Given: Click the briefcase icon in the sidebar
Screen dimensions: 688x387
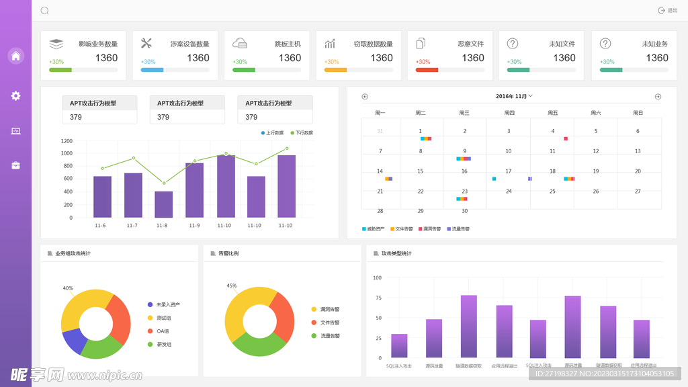Looking at the screenshot, I should 15,165.
